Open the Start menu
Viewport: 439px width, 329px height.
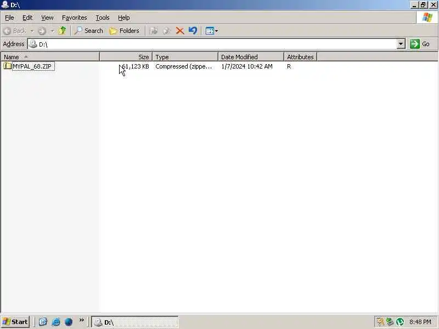tap(15, 322)
